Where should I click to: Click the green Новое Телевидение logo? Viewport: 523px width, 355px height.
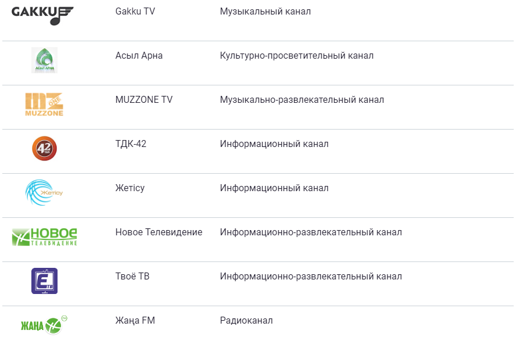coord(44,236)
